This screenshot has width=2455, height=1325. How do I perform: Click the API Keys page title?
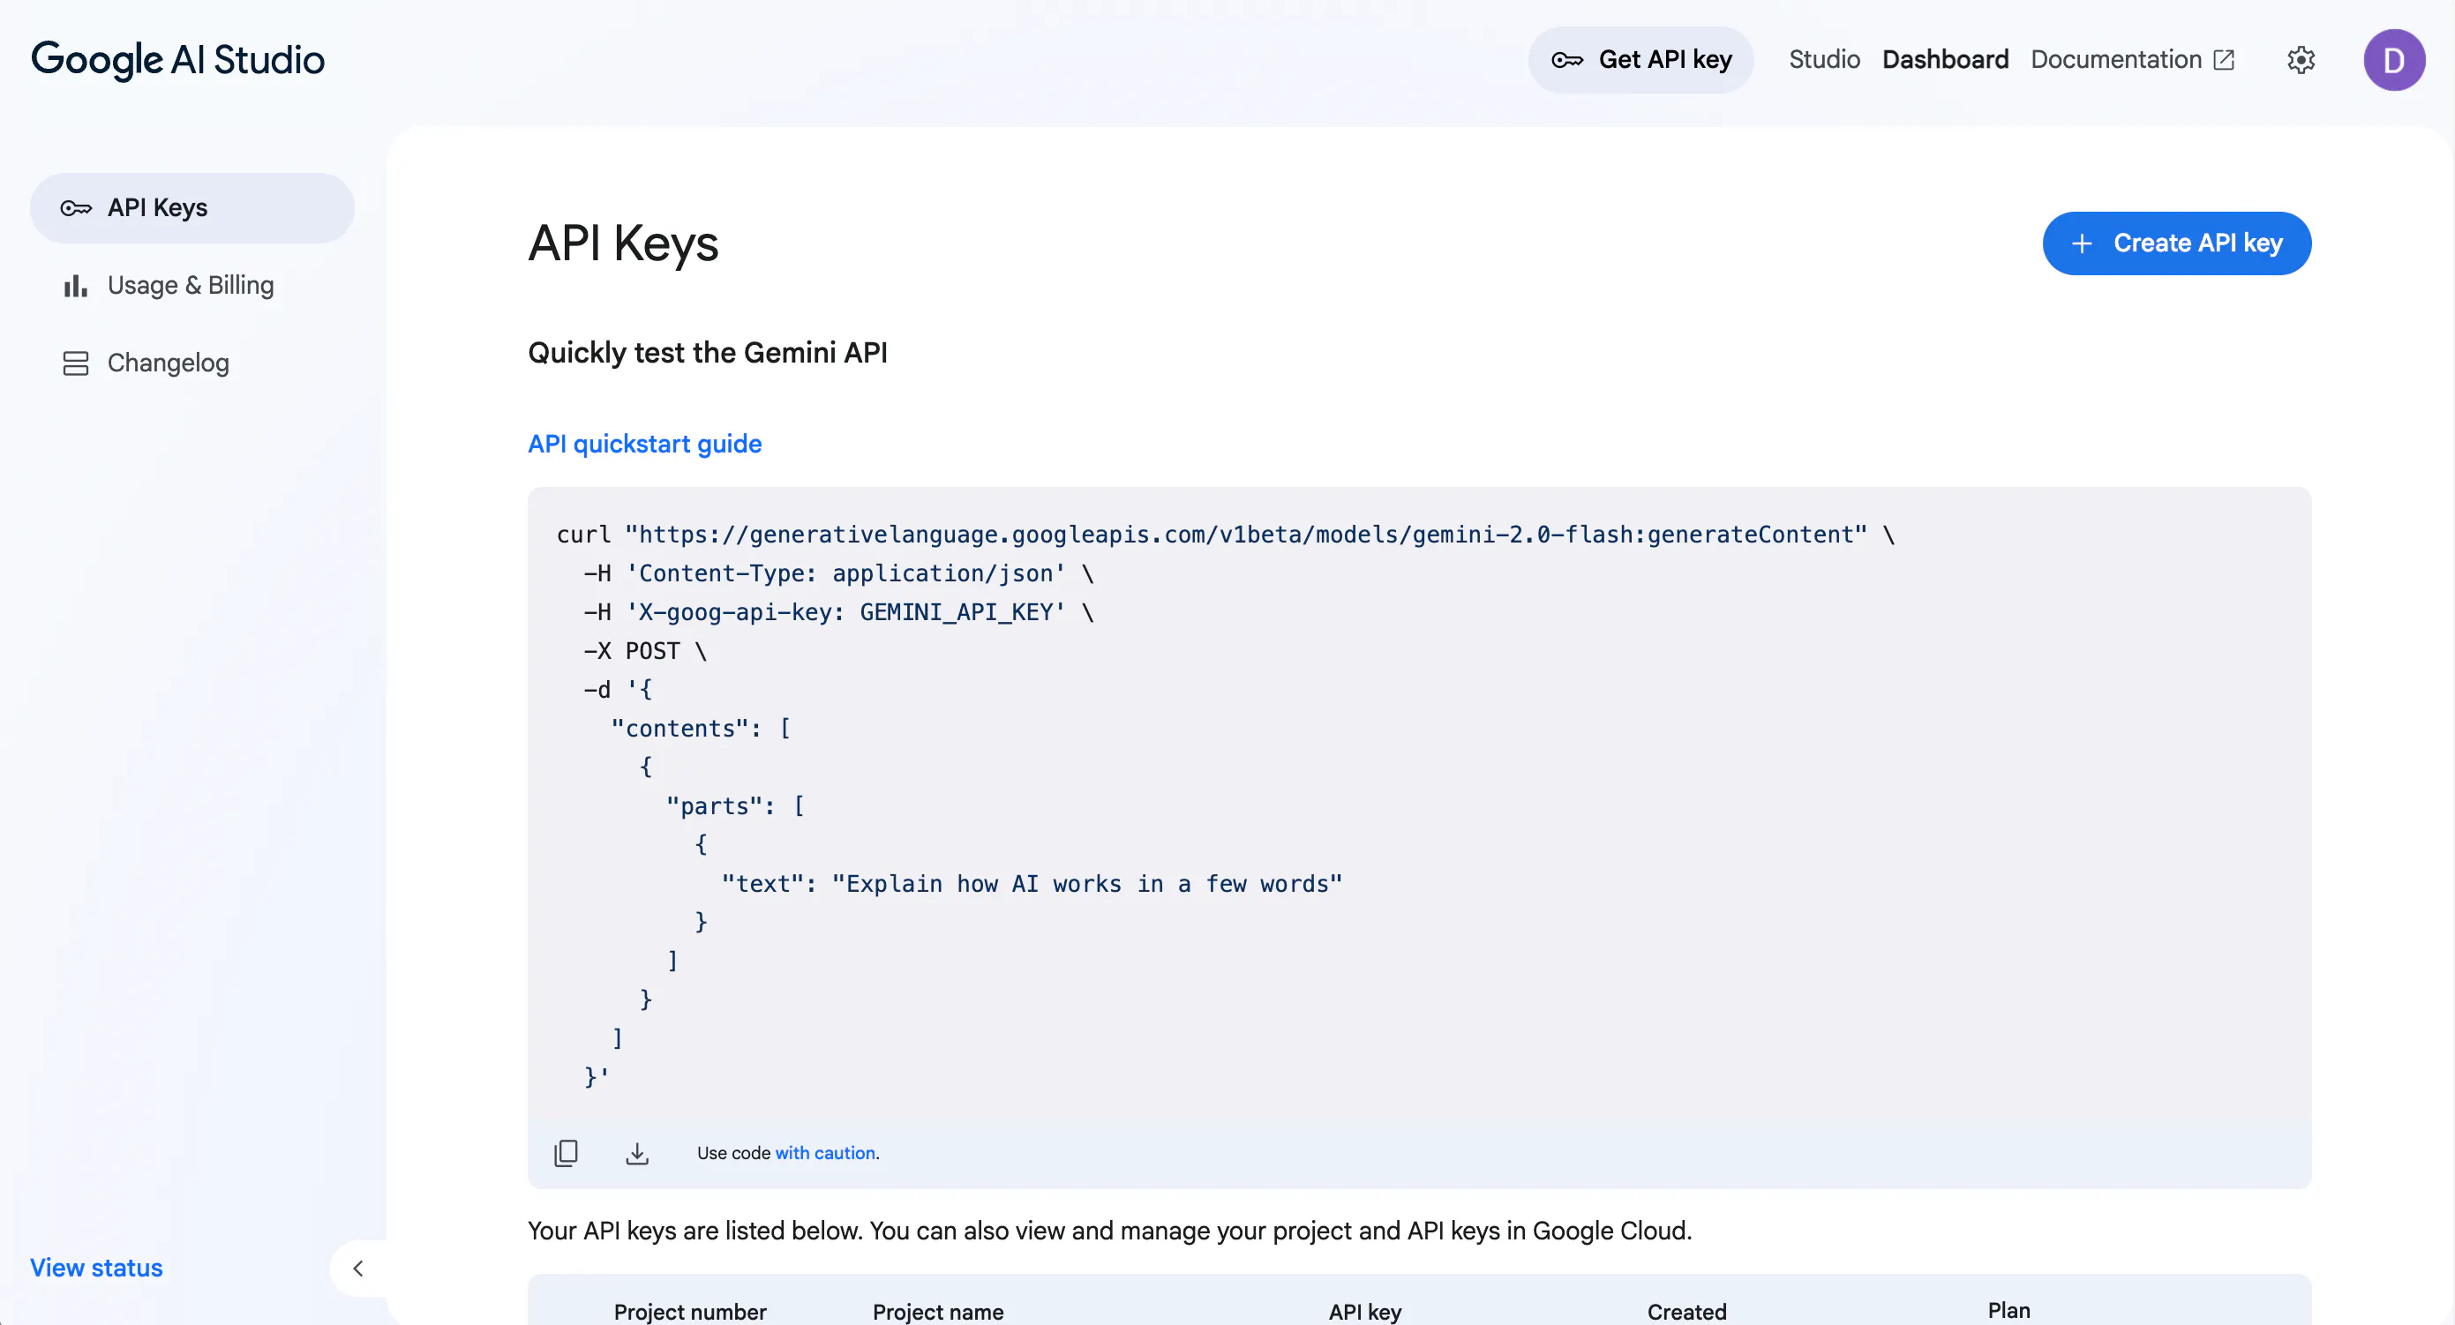623,243
